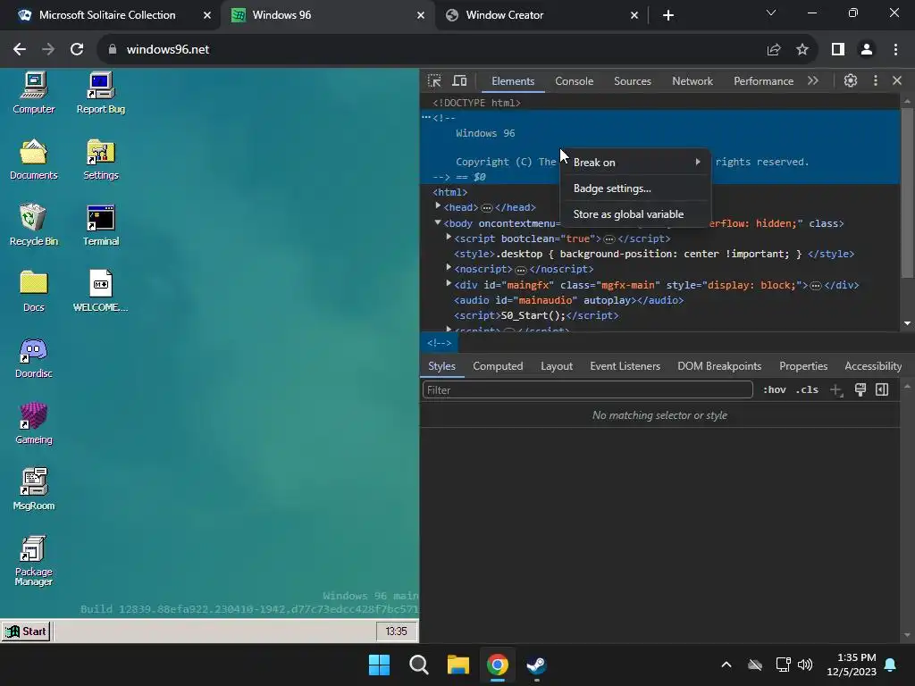Expand the script bootclean node
The height and width of the screenshot is (686, 915).
coord(449,237)
